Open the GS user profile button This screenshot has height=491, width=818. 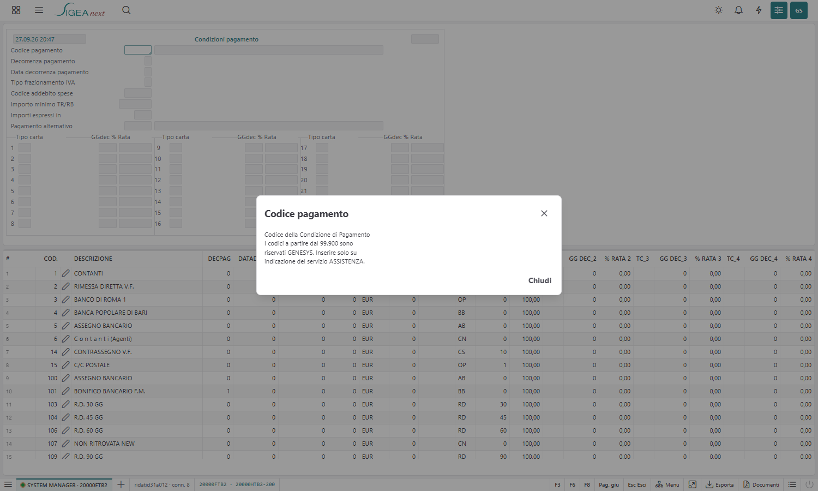[x=799, y=10]
